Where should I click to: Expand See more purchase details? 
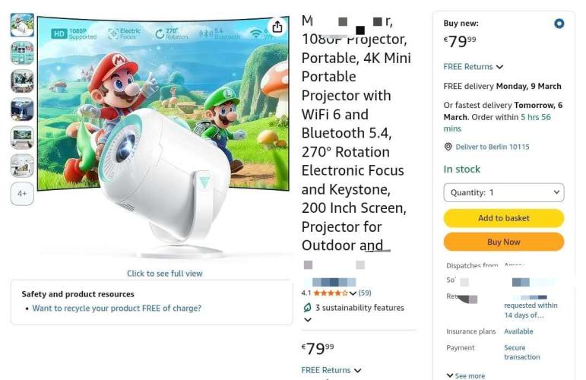[x=465, y=375]
